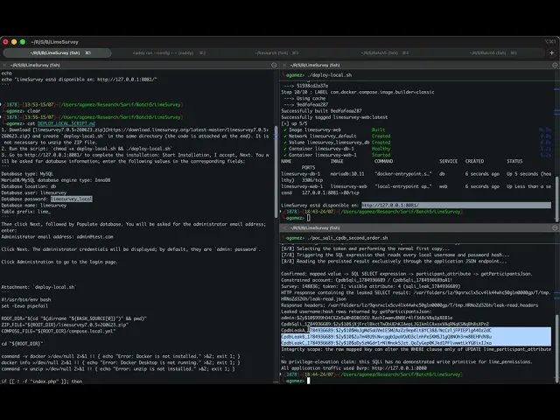Click the 'clear' command in left pane
The image size is (560, 420).
[34, 111]
